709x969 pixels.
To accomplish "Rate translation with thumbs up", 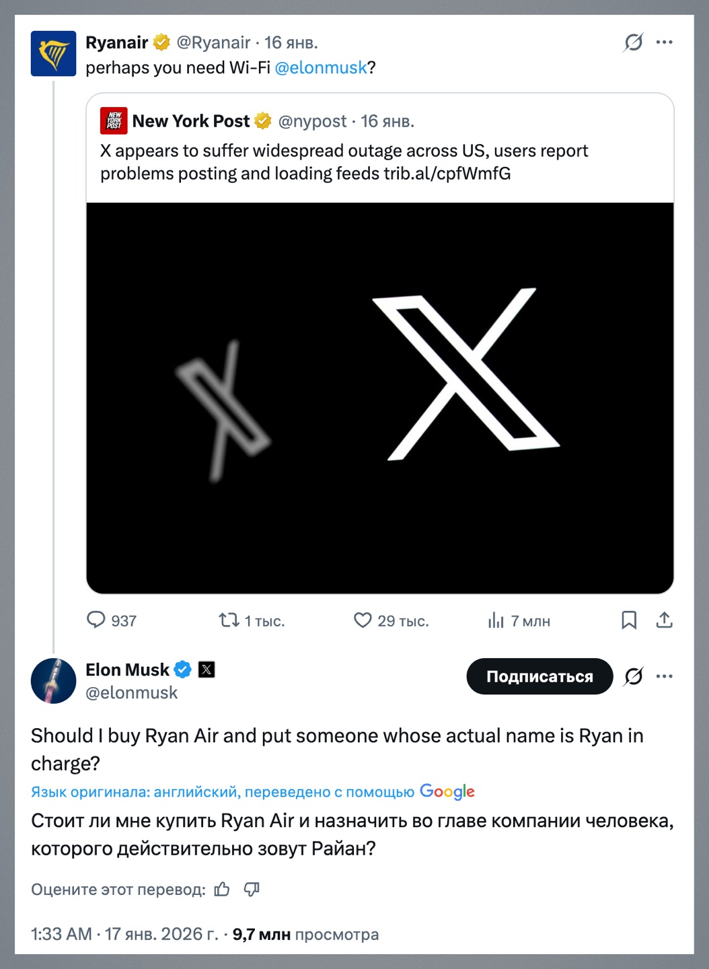I will (x=222, y=890).
